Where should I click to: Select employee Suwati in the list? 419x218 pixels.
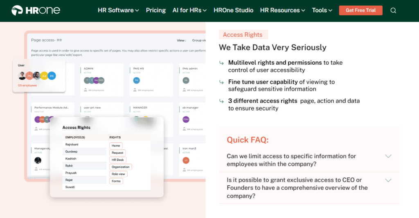tap(84, 187)
